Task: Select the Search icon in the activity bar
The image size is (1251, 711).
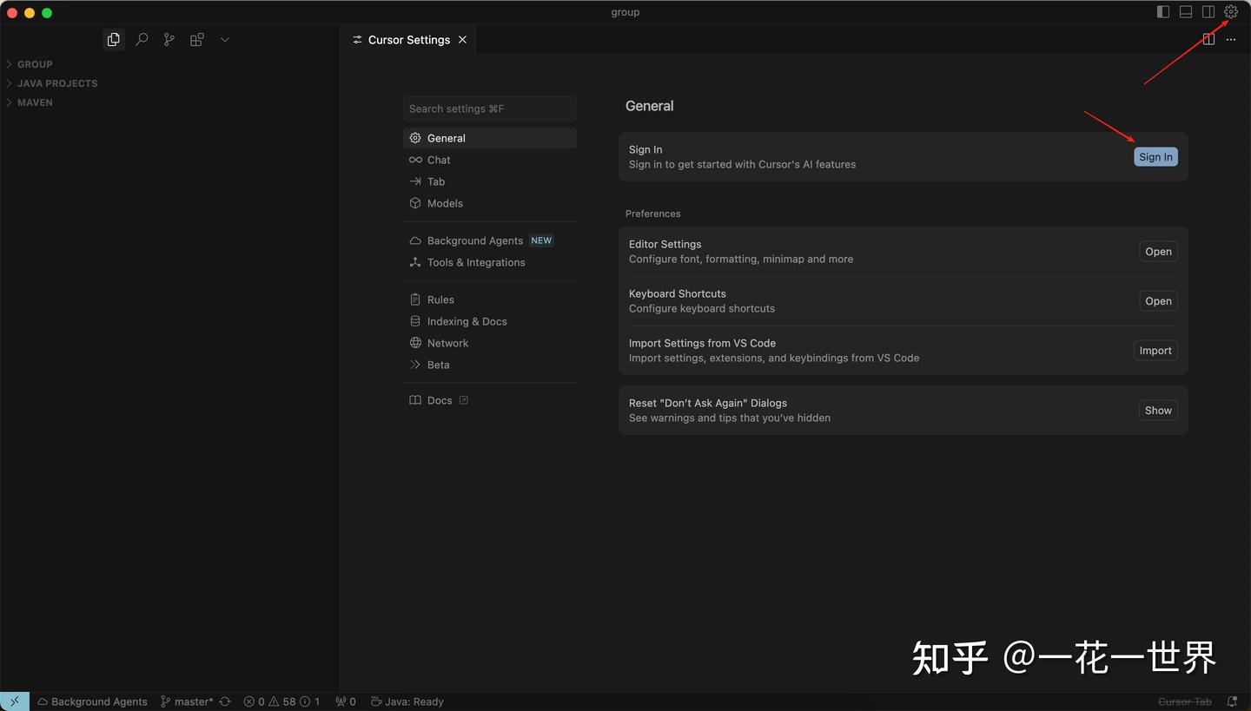Action: [x=141, y=39]
